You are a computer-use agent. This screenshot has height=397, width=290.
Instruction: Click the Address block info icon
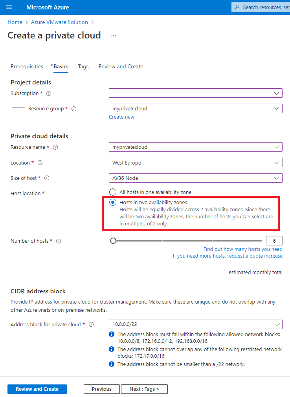click(x=91, y=324)
